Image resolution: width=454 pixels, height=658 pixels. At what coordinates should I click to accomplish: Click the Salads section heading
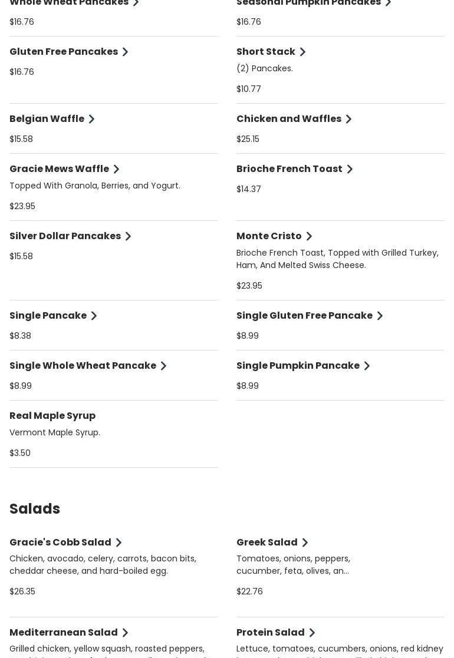pos(35,508)
